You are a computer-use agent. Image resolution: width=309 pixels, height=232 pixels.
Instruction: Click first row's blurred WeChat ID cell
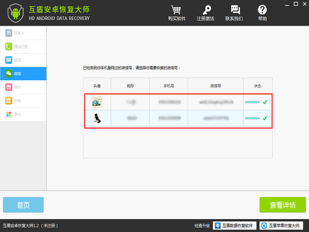click(216, 102)
